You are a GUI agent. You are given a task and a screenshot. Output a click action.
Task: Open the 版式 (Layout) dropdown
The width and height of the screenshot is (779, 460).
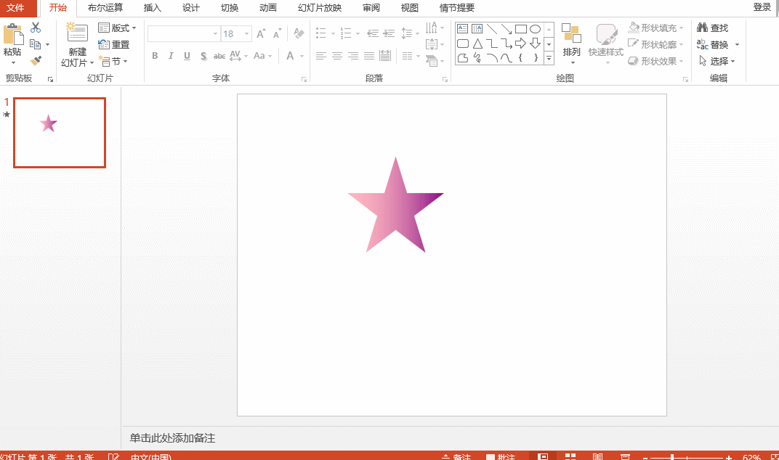117,28
